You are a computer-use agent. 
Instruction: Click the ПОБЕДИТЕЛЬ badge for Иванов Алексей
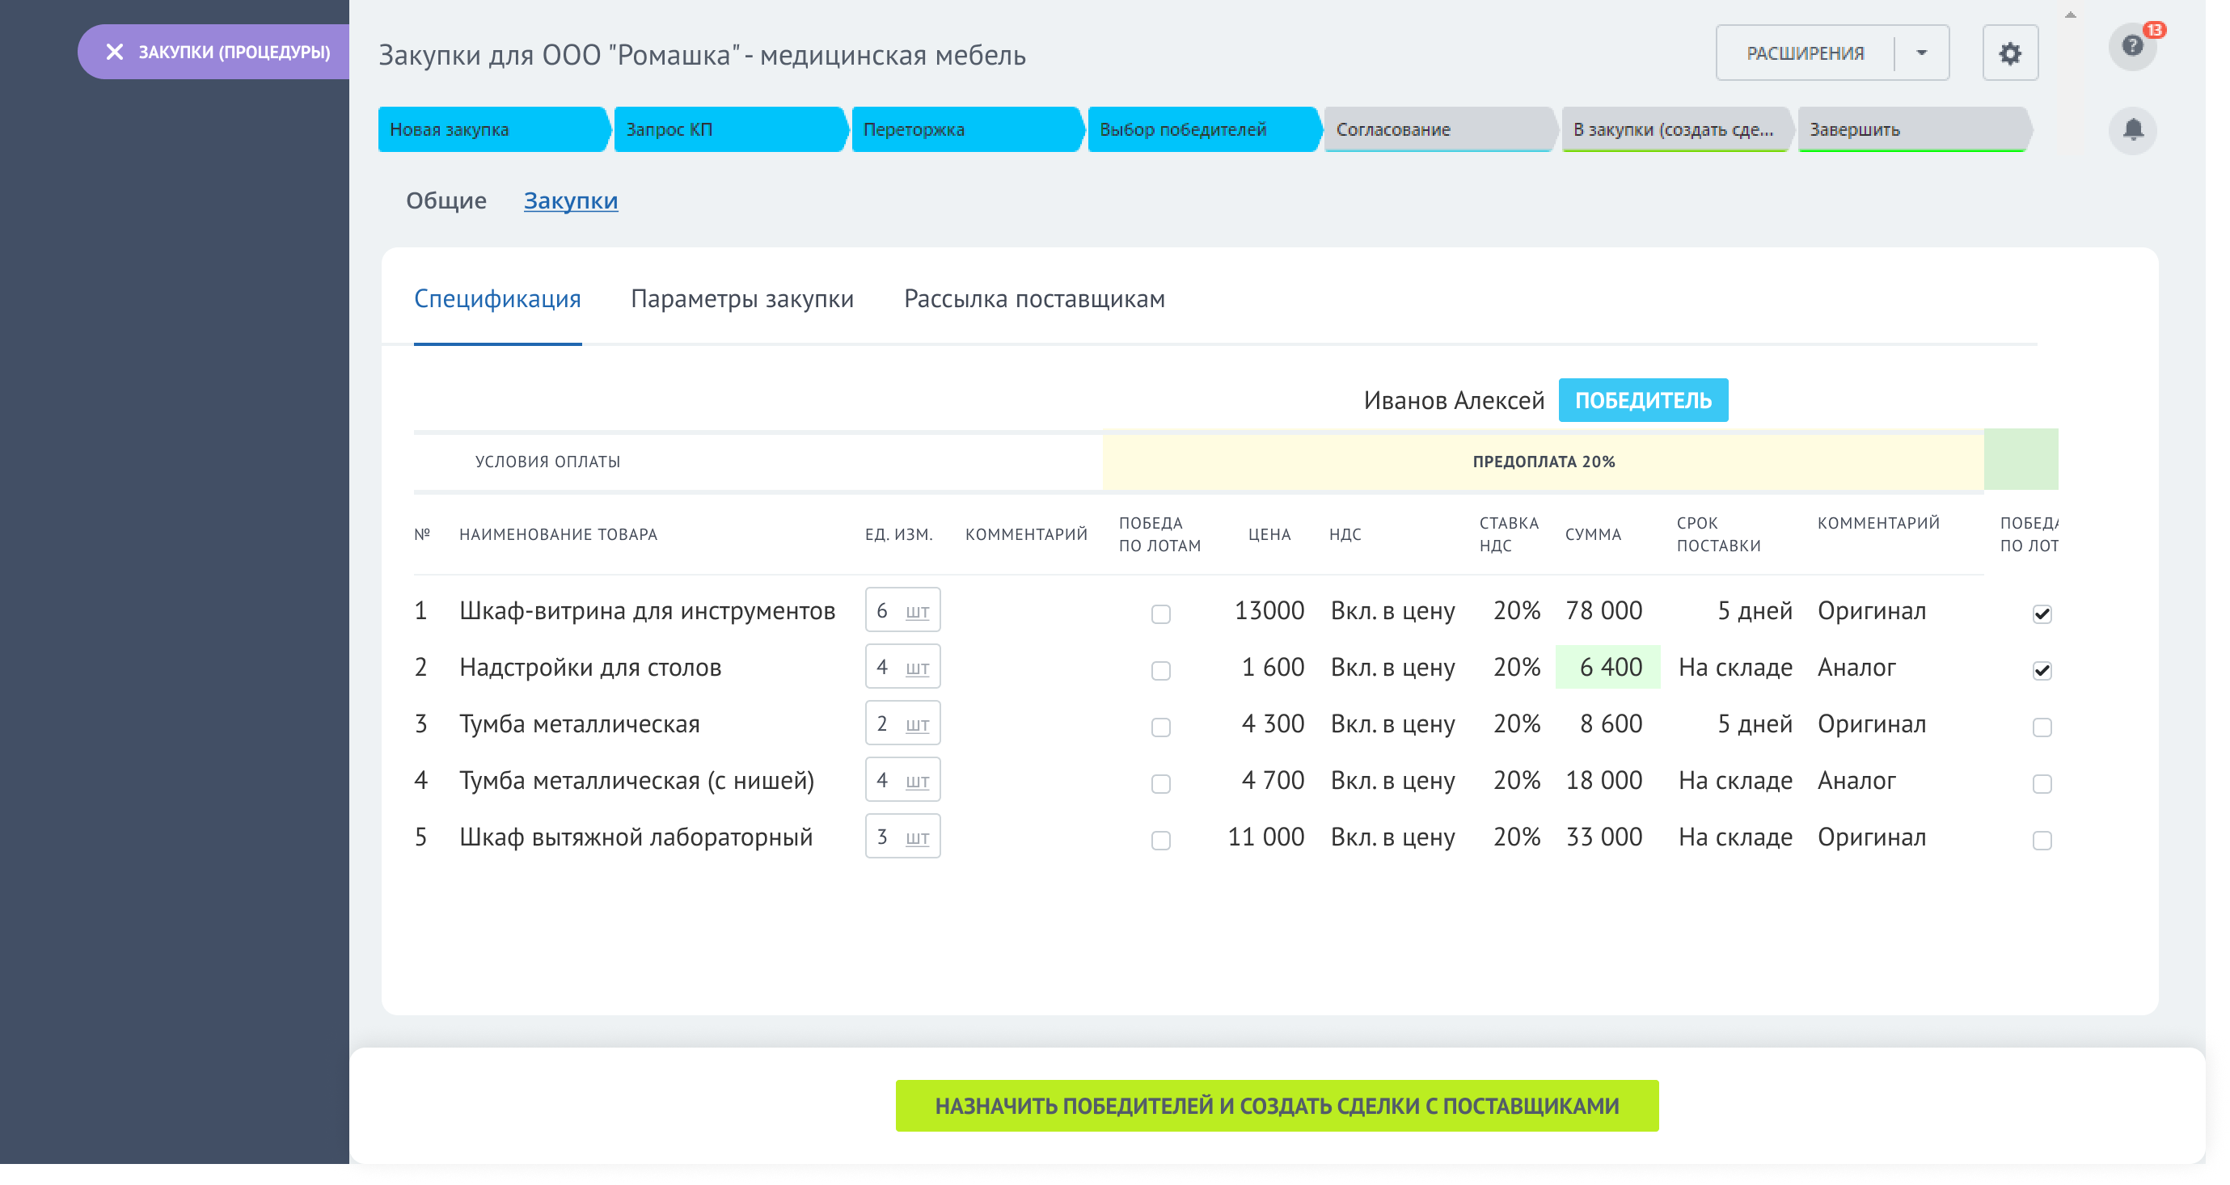pyautogui.click(x=1643, y=399)
